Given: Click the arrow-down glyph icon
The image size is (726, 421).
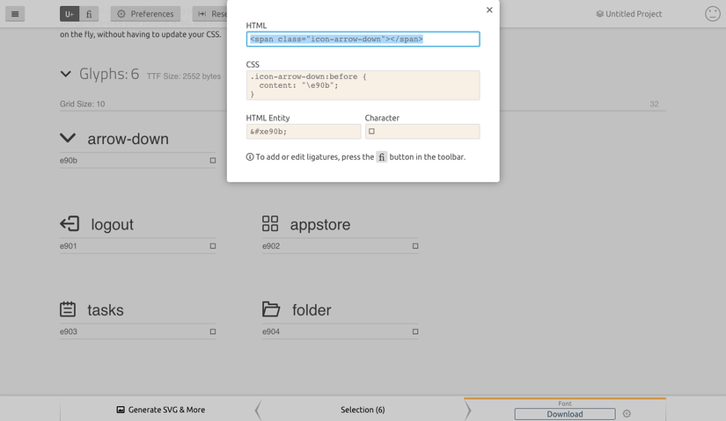Looking at the screenshot, I should (x=68, y=138).
